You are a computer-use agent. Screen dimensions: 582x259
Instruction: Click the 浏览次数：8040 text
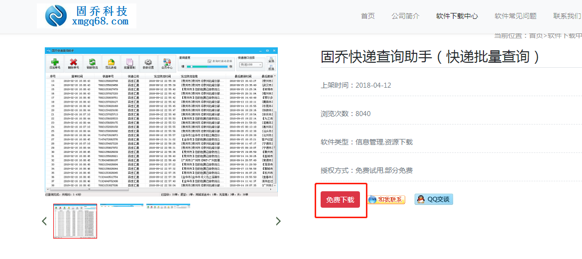click(346, 114)
